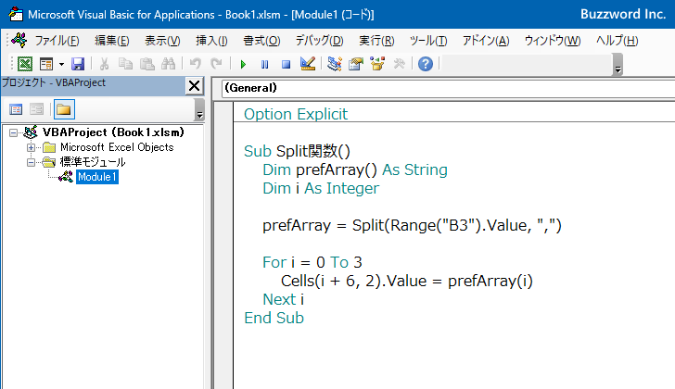The image size is (675, 389).
Task: Toggle Folders view in project pane
Action: click(x=64, y=109)
